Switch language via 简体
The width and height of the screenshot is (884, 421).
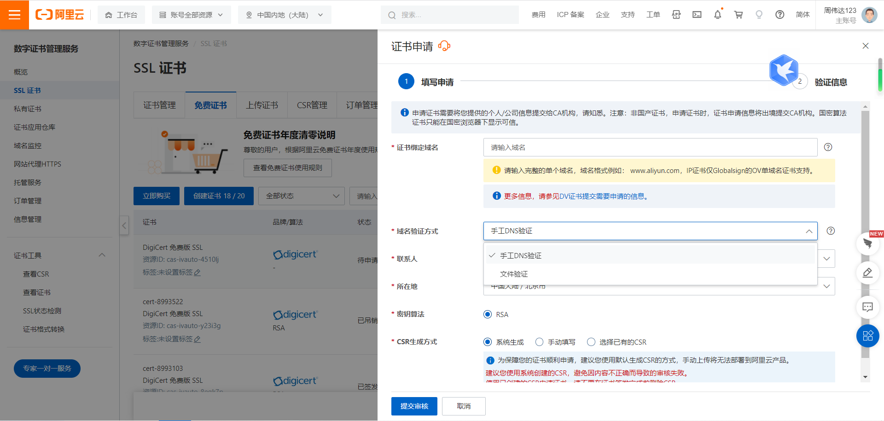pyautogui.click(x=803, y=15)
